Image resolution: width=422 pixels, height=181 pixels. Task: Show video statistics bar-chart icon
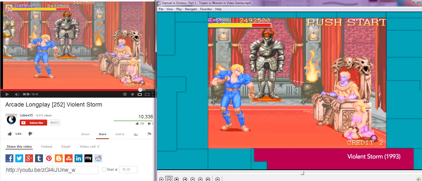pos(136,134)
